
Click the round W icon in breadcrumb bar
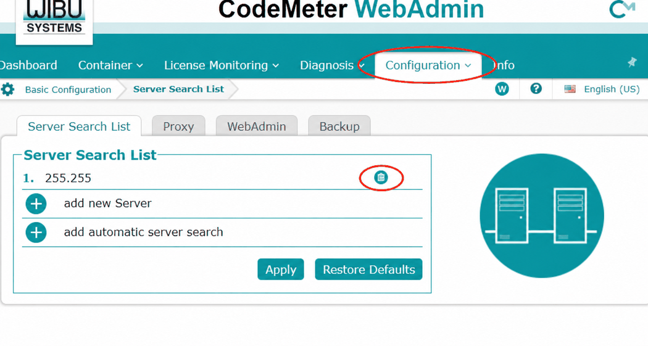pyautogui.click(x=502, y=89)
